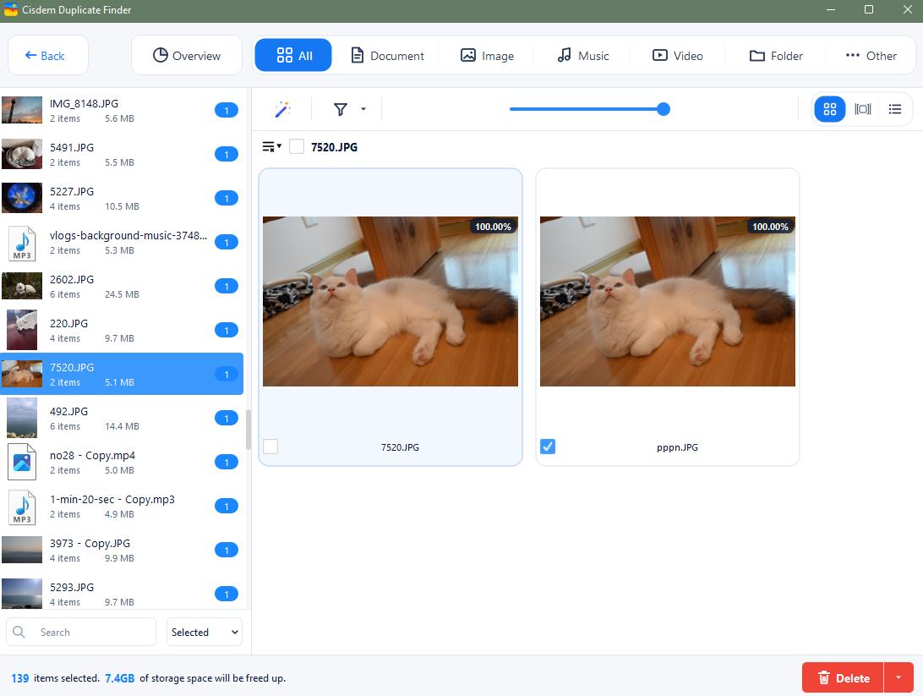The height and width of the screenshot is (696, 923).
Task: Select the 2602.JPG duplicate group
Action: coord(122,286)
